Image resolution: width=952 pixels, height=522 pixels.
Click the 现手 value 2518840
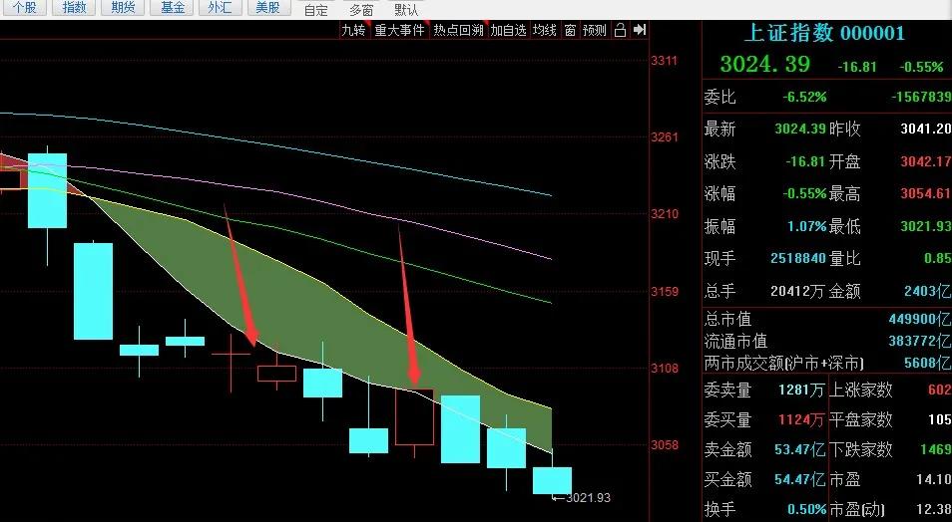pyautogui.click(x=798, y=258)
